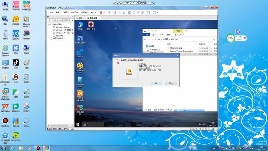Viewport: 268px width, 151px height.
Task: Click Explorer up arrow button
Action: (155, 39)
